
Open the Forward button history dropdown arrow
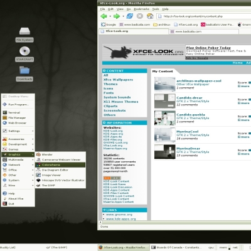coord(123,16)
